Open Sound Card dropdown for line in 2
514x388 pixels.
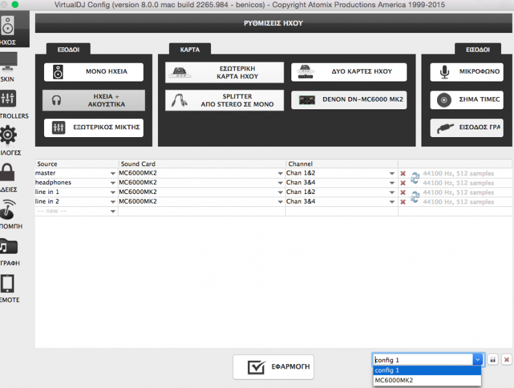point(280,202)
